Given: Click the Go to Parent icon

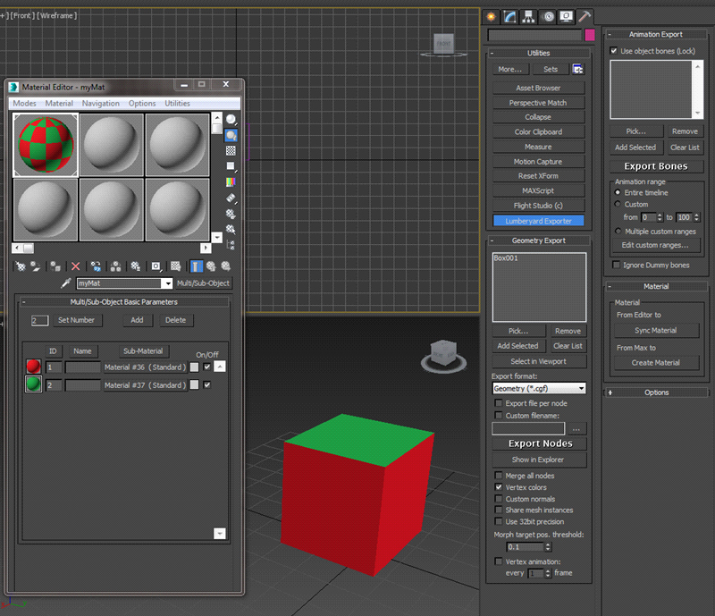Looking at the screenshot, I should point(211,266).
